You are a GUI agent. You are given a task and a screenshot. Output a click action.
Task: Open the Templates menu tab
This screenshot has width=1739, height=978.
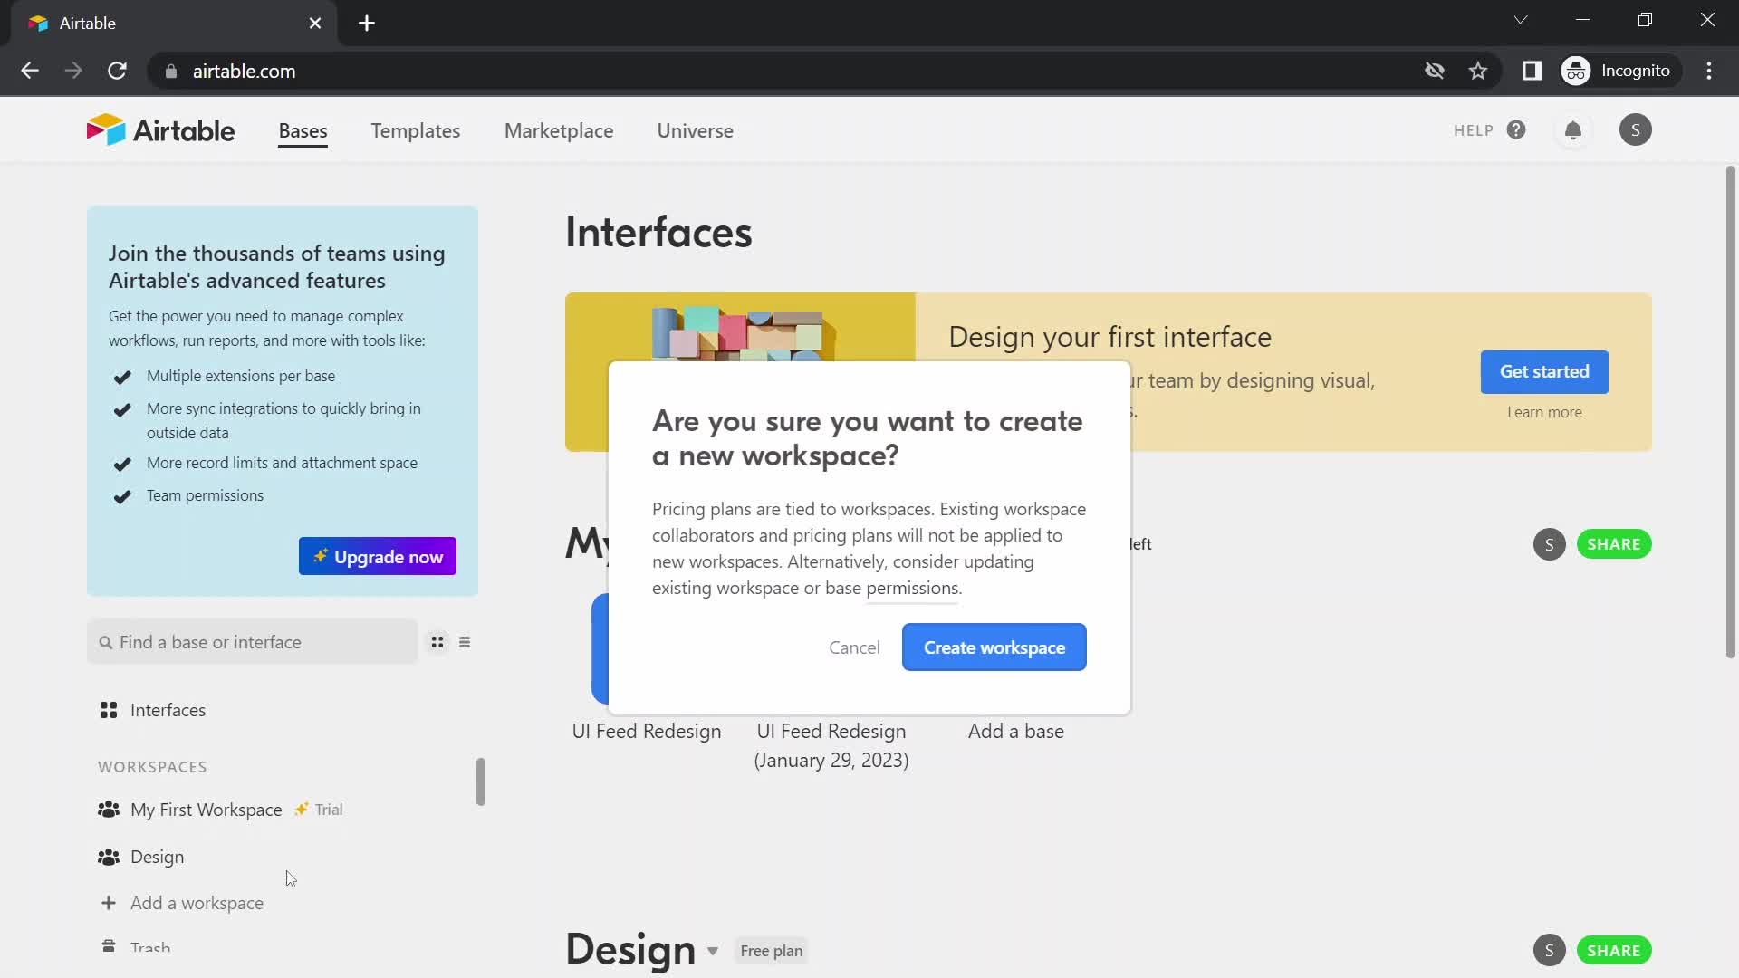416,130
